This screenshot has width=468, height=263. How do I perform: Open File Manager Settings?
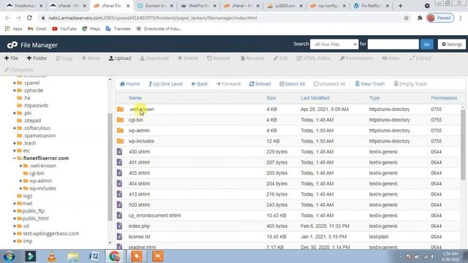point(452,44)
